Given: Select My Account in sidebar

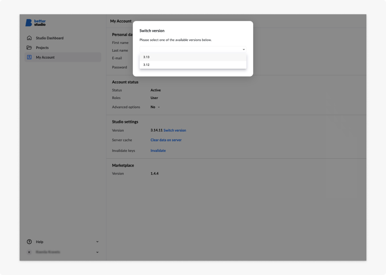Looking at the screenshot, I should pos(63,57).
